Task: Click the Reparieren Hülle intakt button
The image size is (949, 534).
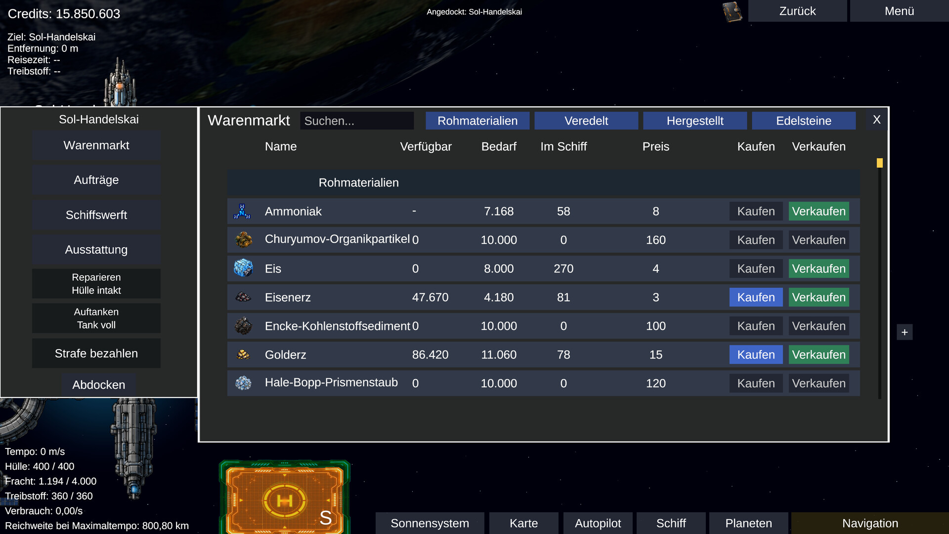Action: click(x=96, y=284)
